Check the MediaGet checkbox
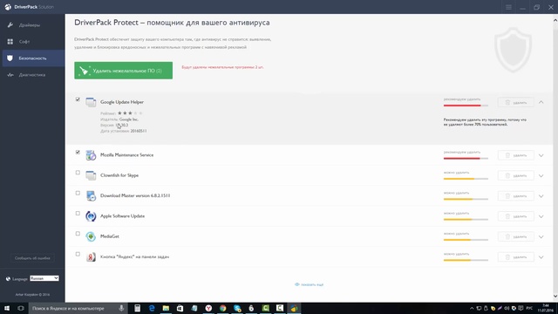This screenshot has height=314, width=558. pyautogui.click(x=78, y=234)
